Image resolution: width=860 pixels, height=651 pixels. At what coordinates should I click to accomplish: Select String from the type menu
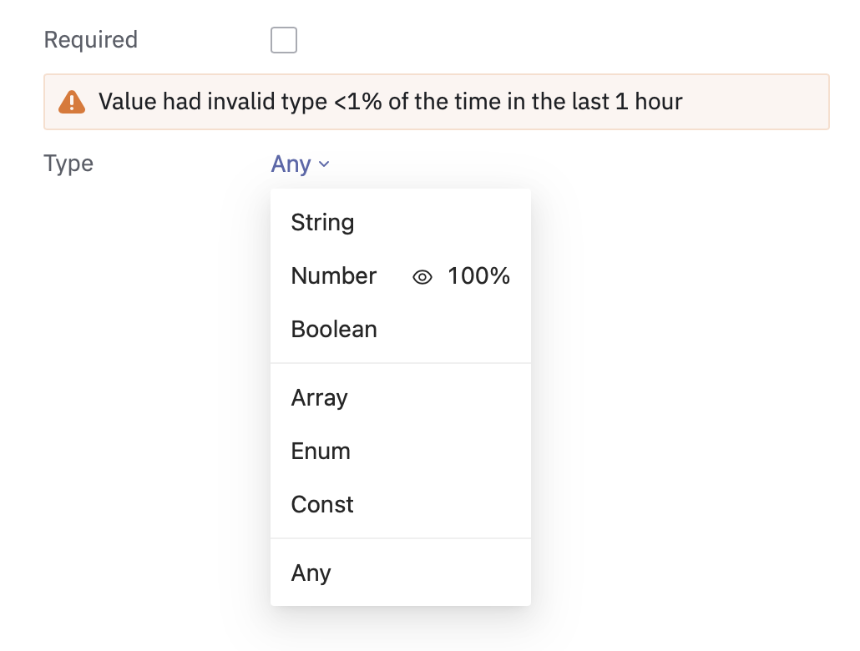(x=322, y=223)
